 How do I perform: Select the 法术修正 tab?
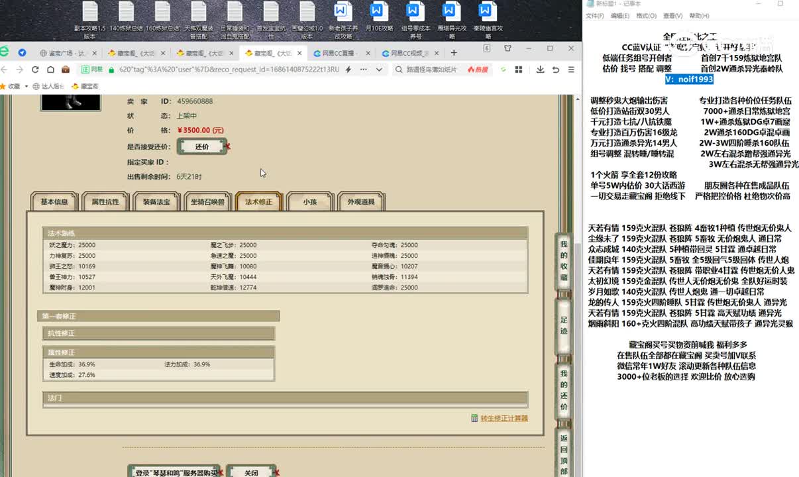[258, 201]
